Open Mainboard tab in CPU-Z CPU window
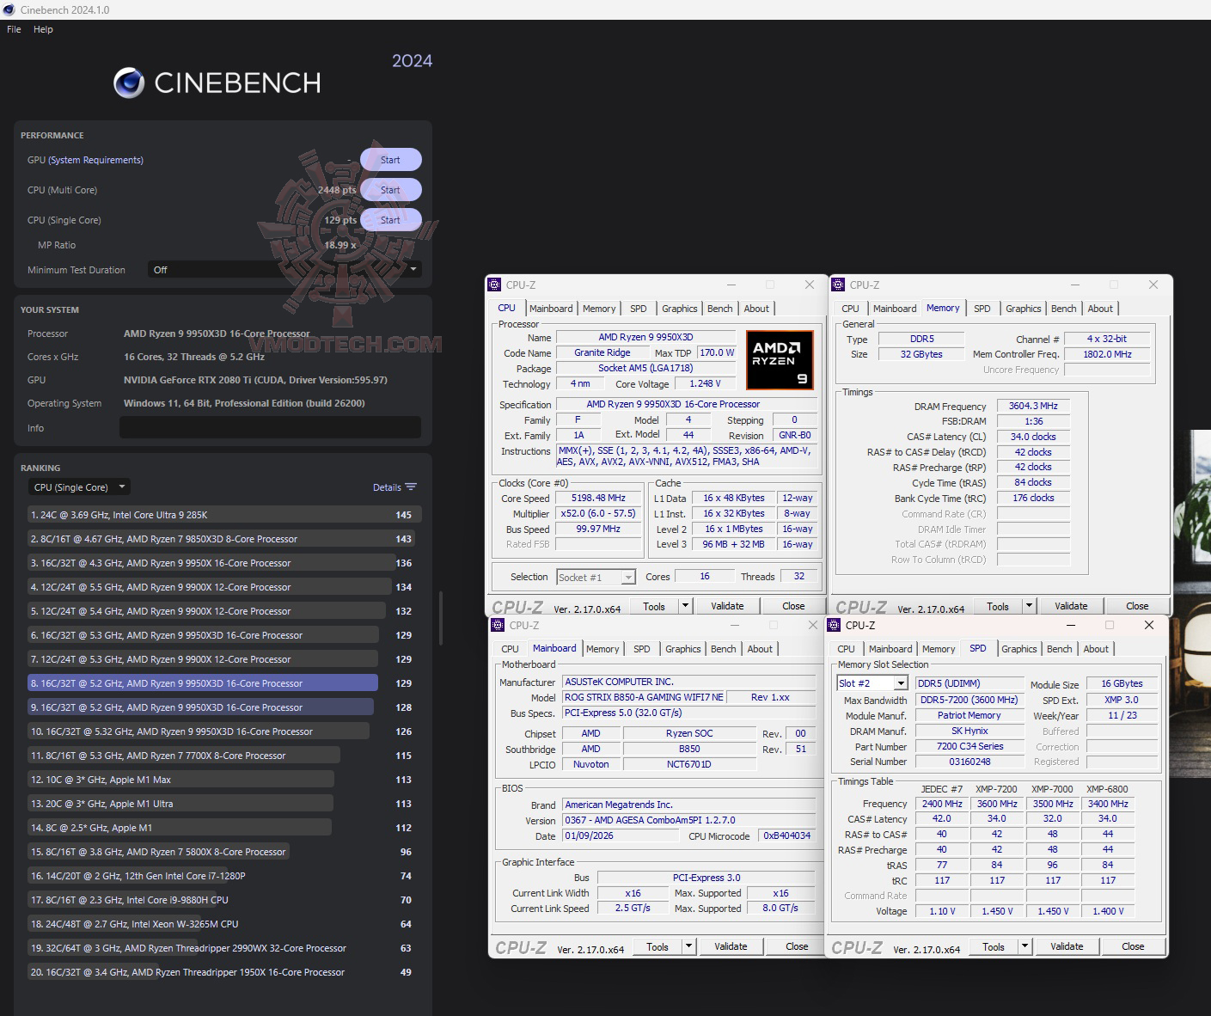Viewport: 1211px width, 1016px height. coord(551,309)
